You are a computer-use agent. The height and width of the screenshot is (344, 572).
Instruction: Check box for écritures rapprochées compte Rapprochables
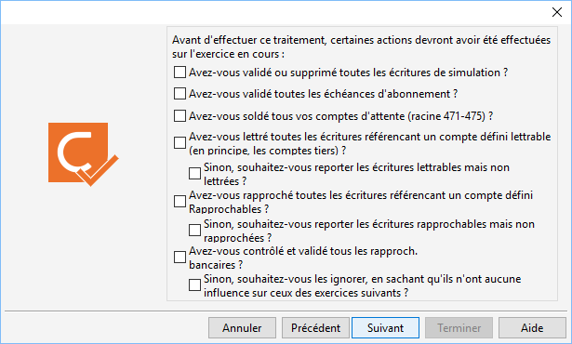[180, 201]
